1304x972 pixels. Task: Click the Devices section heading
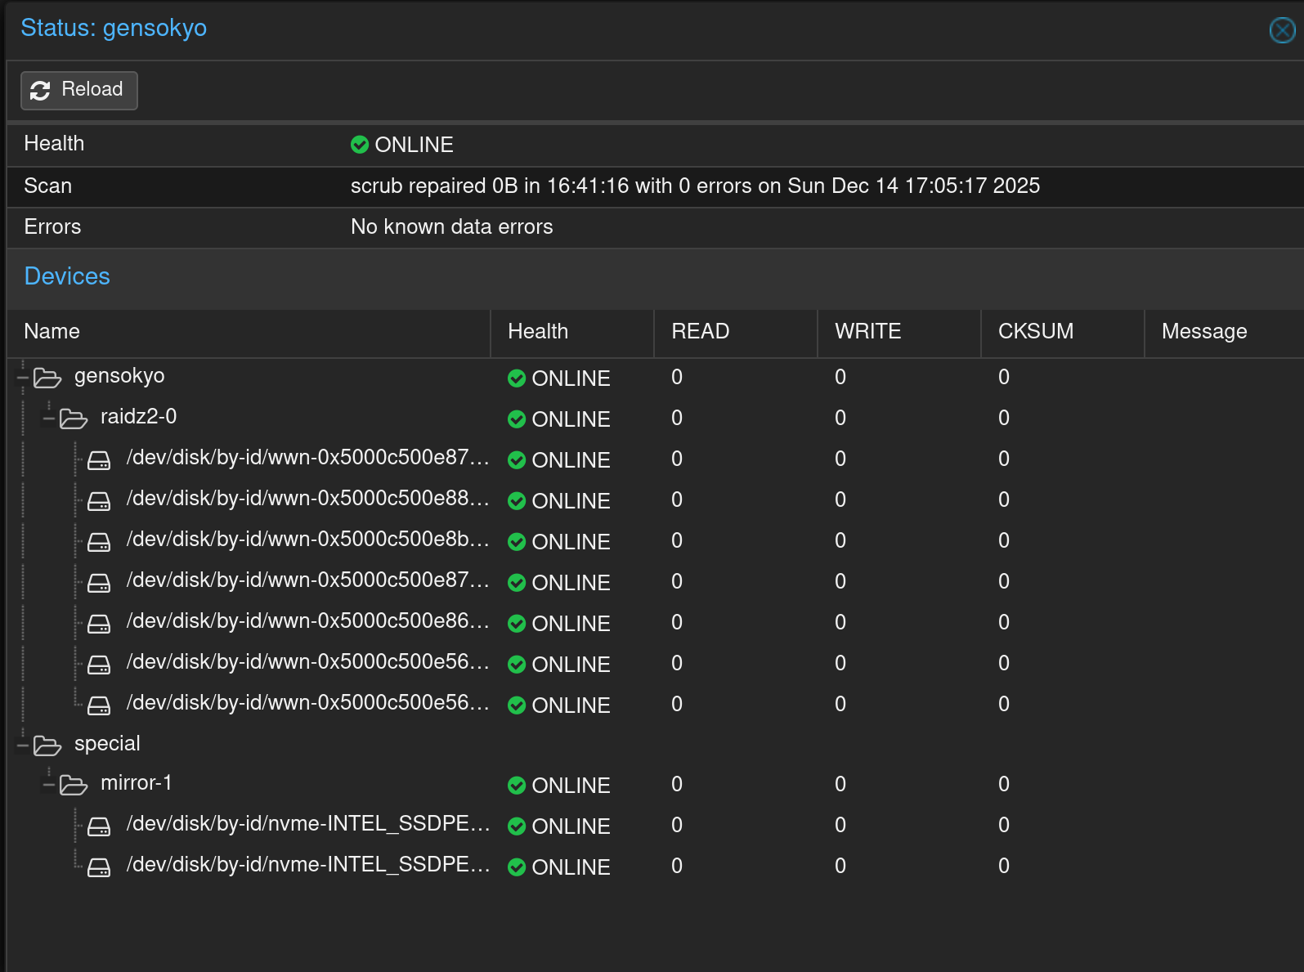click(x=67, y=276)
